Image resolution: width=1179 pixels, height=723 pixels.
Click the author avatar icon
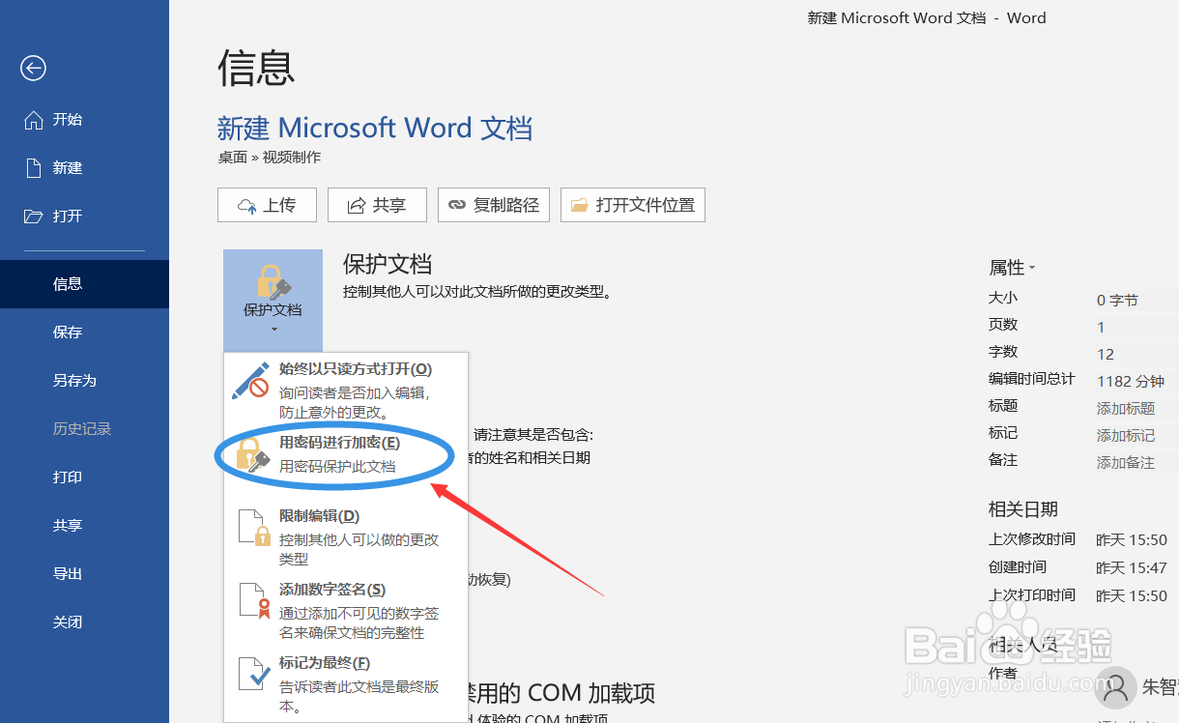pos(1116,689)
